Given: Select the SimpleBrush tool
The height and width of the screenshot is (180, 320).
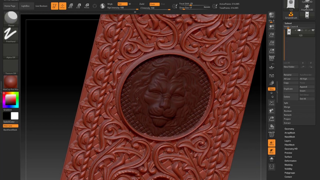Looking at the screenshot, I should pyautogui.click(x=291, y=15).
